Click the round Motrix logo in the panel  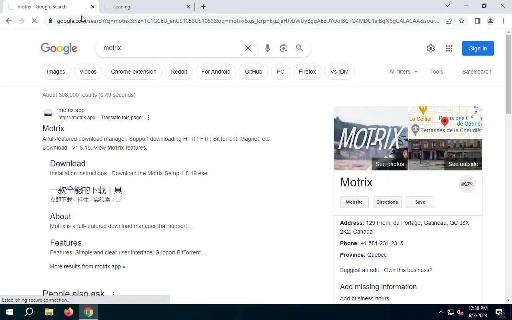(467, 184)
